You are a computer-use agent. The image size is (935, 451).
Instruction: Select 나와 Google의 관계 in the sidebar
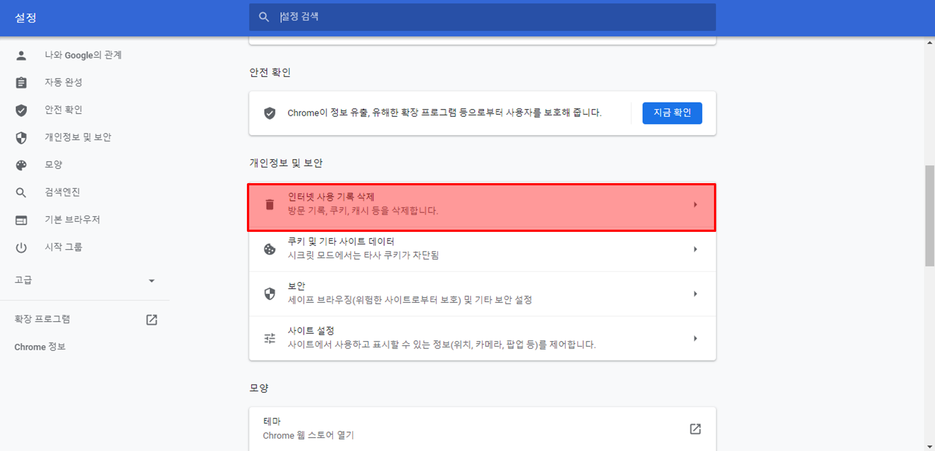coord(83,55)
